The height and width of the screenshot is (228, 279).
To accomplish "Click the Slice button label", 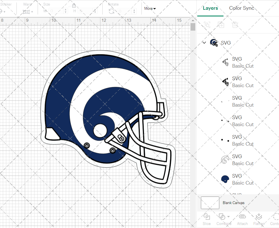I will pyautogui.click(x=206, y=224).
